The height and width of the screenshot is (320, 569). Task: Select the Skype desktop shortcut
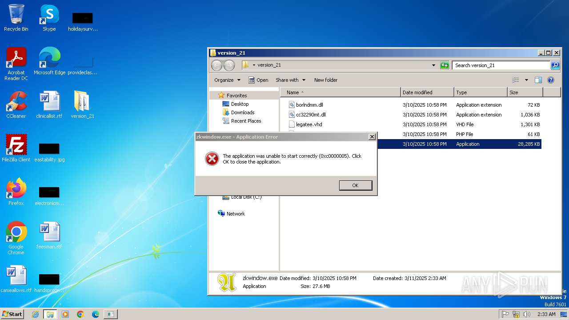pos(49,18)
